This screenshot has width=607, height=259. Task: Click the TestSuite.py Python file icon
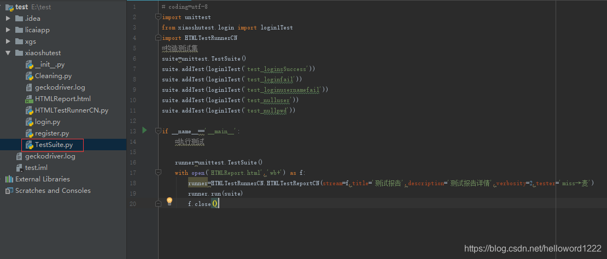pos(29,145)
